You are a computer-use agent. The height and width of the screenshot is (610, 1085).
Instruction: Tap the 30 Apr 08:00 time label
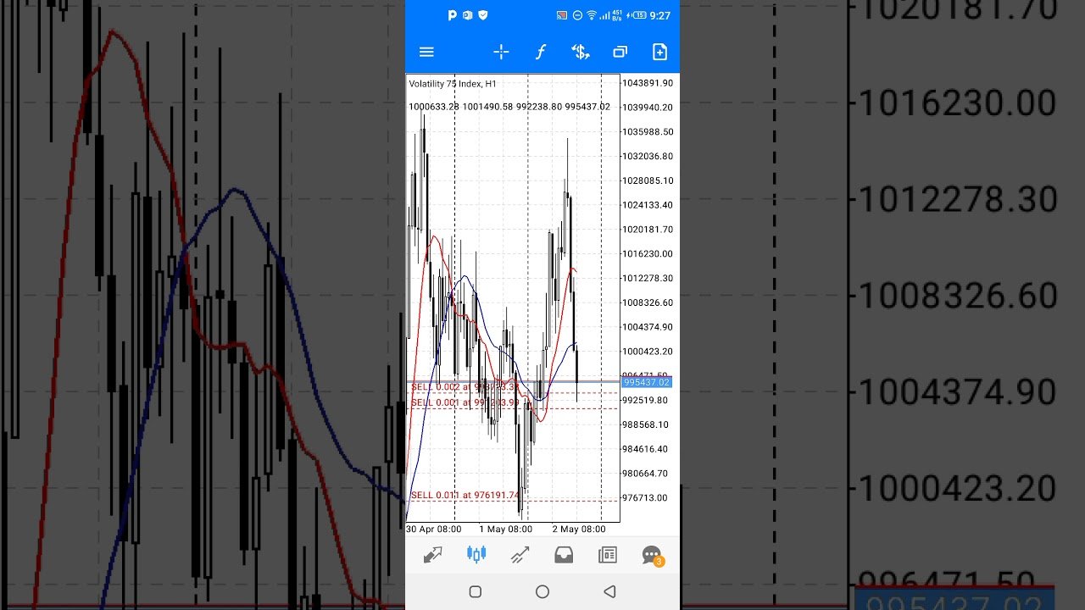pyautogui.click(x=433, y=530)
